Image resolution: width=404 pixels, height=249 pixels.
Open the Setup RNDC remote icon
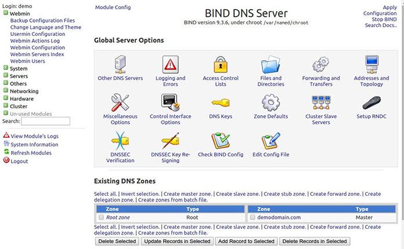371,102
